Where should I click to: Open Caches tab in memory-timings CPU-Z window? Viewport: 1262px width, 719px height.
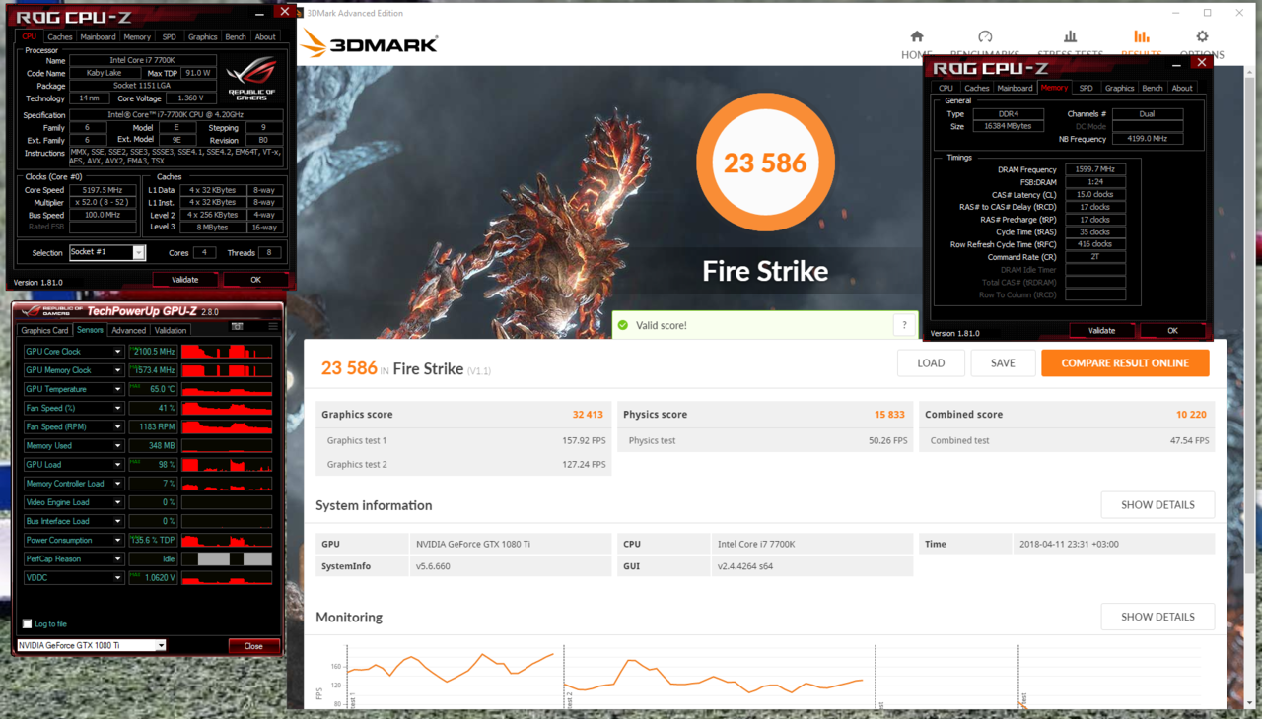pyautogui.click(x=976, y=88)
